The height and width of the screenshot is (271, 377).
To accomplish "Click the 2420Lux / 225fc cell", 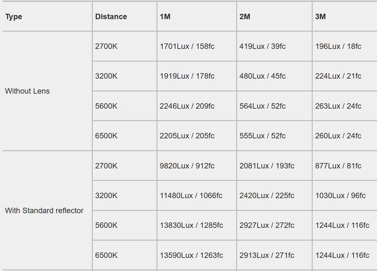I will pyautogui.click(x=267, y=195).
